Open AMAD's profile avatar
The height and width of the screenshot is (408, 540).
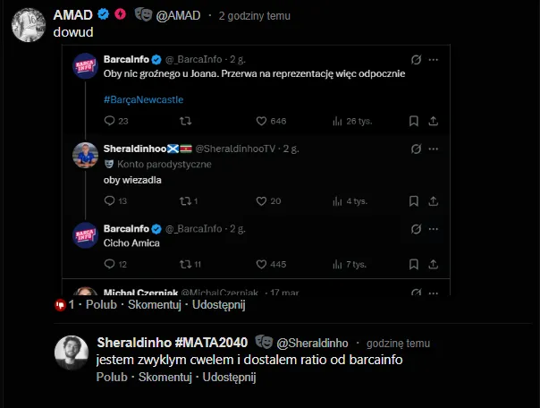point(28,23)
